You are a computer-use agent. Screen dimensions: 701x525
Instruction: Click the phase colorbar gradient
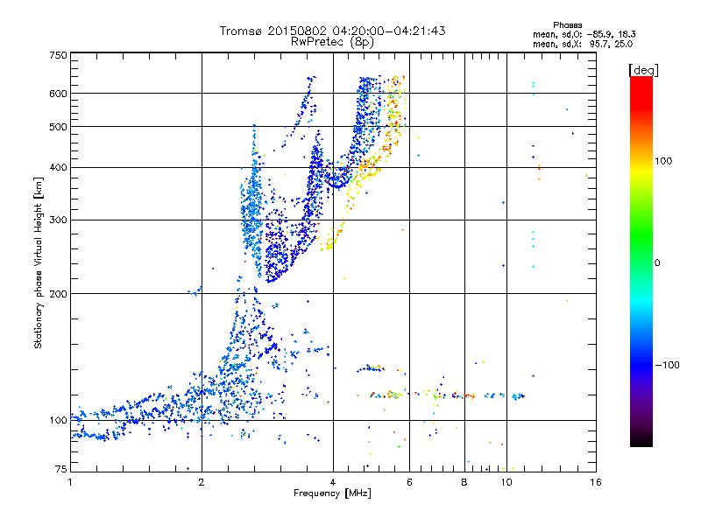[641, 262]
